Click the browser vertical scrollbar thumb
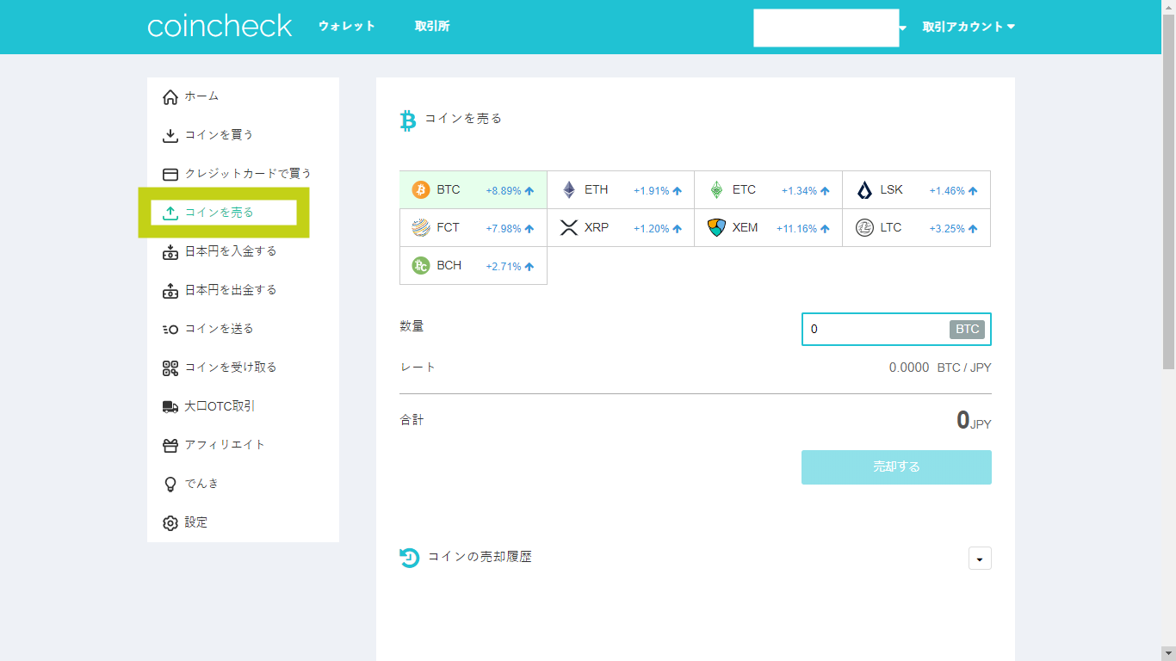 point(1168,191)
